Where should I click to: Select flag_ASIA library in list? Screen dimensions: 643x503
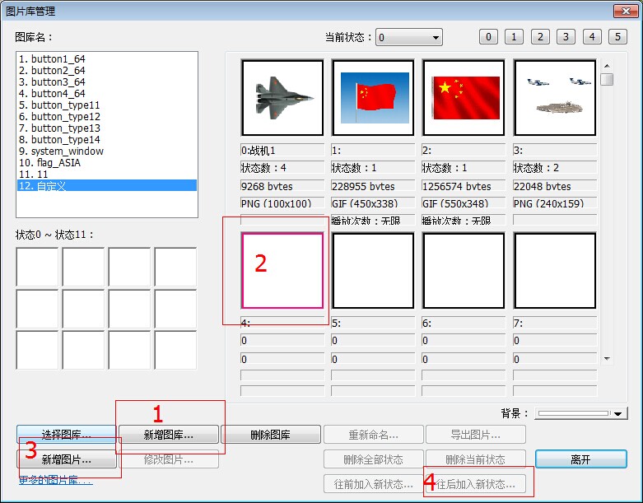click(55, 163)
